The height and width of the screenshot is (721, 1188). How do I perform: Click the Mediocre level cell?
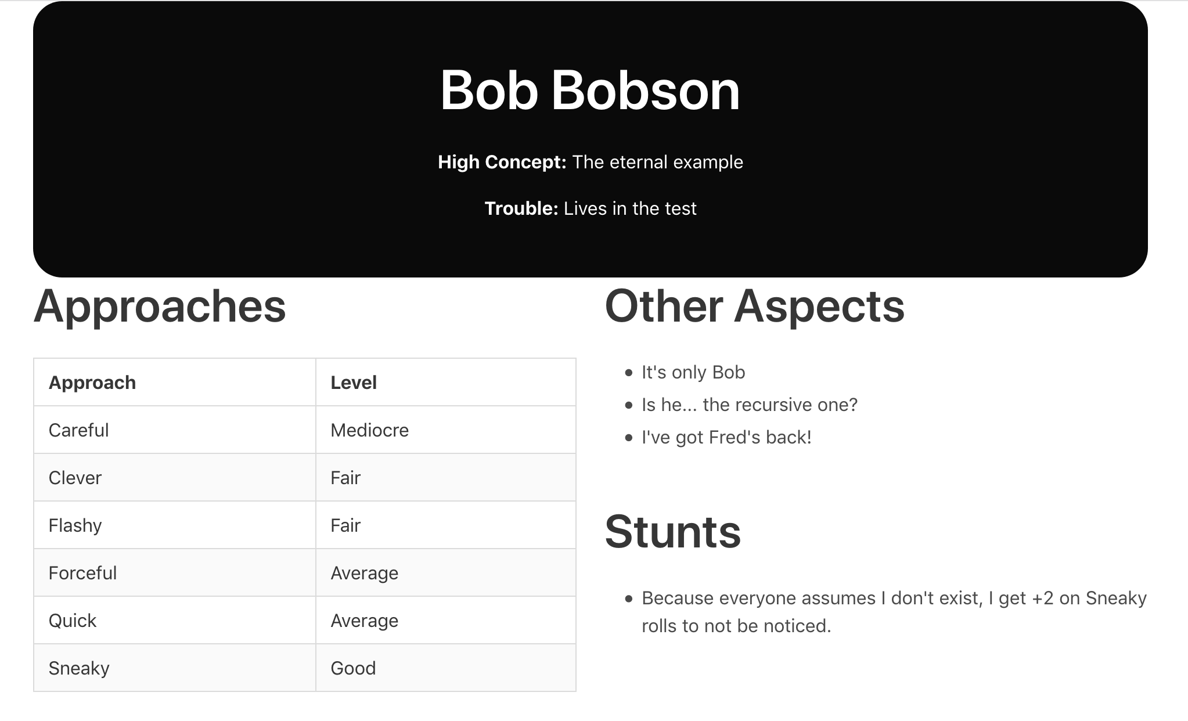pyautogui.click(x=369, y=430)
